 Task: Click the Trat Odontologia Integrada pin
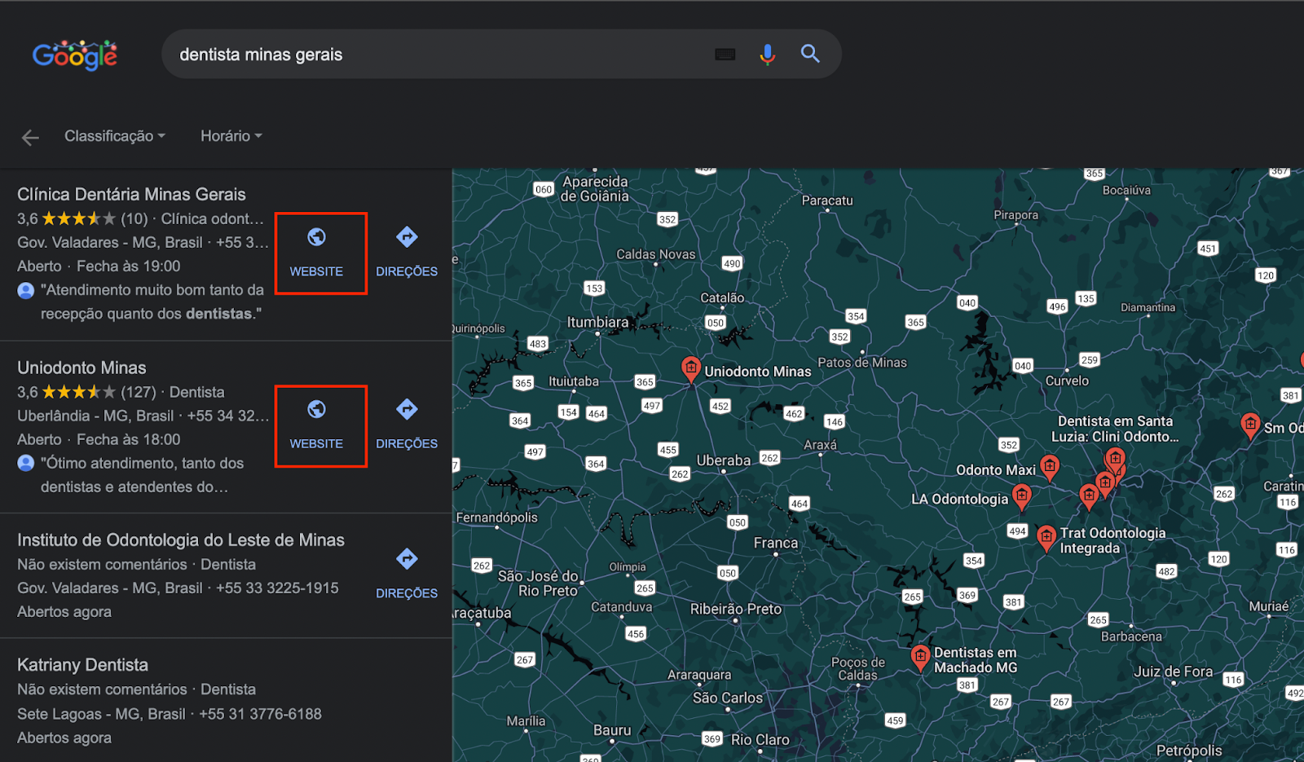(1046, 538)
